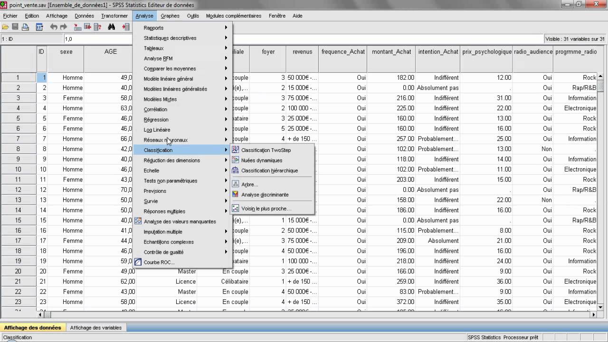Viewport: 608px width, 342px height.
Task: Click the binoculars Find icon
Action: [112, 27]
